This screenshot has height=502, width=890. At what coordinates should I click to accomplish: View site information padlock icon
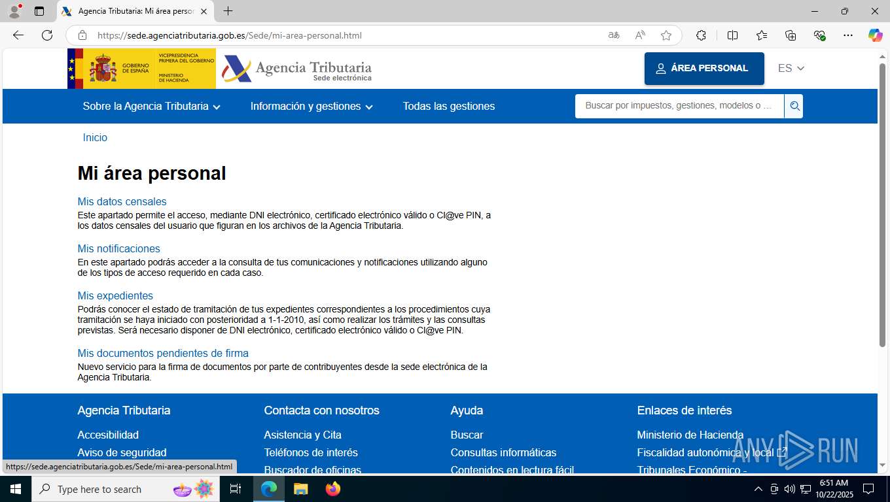[82, 35]
